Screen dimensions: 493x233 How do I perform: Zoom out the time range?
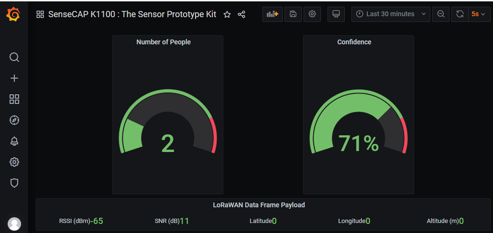click(441, 14)
